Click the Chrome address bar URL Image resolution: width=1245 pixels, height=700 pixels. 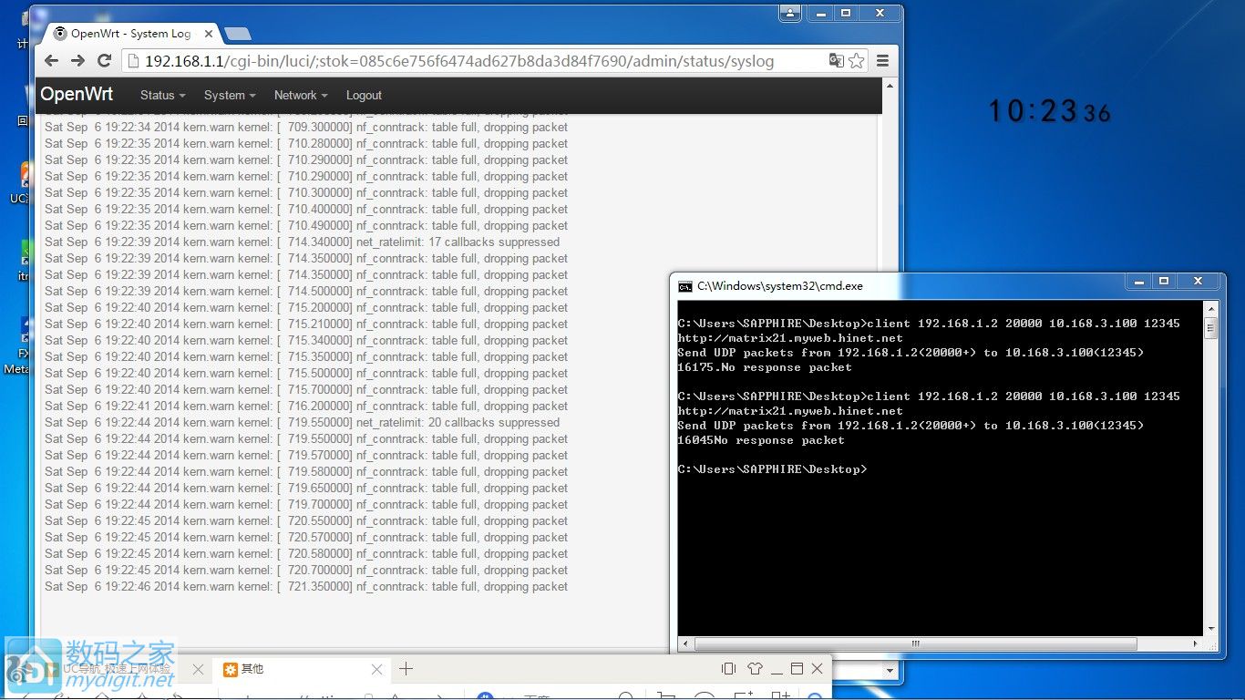459,61
